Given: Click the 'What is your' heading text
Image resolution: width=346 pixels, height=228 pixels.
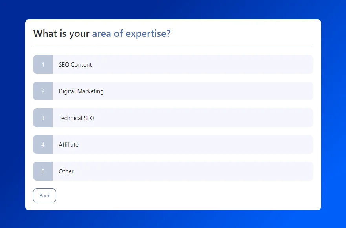Looking at the screenshot, I should [x=61, y=34].
